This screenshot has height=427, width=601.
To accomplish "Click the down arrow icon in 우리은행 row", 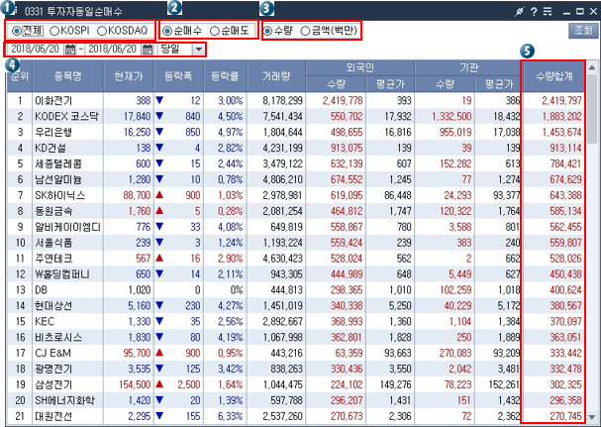I will (x=159, y=132).
